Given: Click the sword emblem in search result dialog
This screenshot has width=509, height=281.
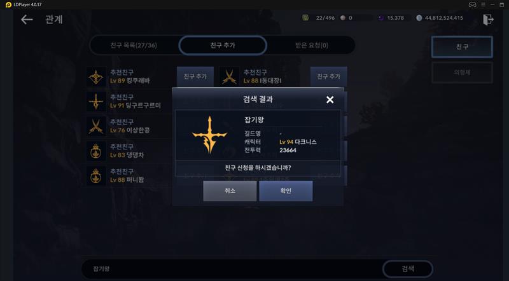Looking at the screenshot, I should [210, 135].
